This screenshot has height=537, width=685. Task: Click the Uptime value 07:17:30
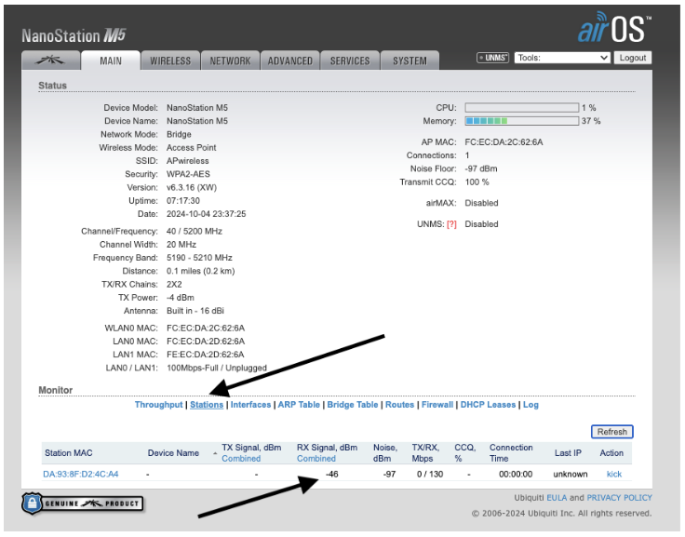183,200
